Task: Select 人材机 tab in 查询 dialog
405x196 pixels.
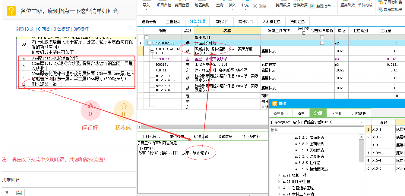Action: point(337,113)
